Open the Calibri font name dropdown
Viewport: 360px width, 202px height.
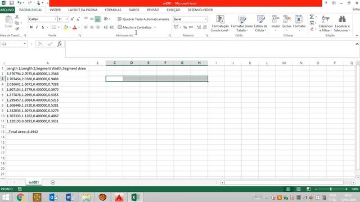(x=56, y=19)
